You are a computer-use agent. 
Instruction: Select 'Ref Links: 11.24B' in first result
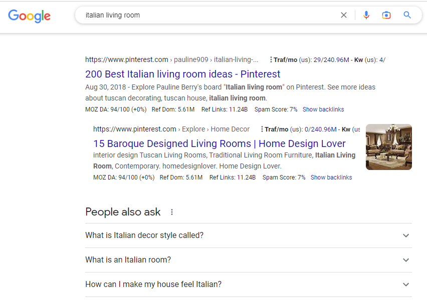tap(225, 109)
